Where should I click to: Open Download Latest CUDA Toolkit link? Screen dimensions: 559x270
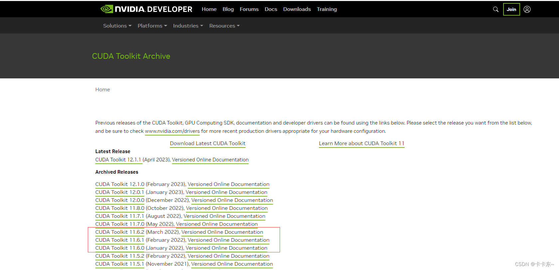[x=208, y=143]
